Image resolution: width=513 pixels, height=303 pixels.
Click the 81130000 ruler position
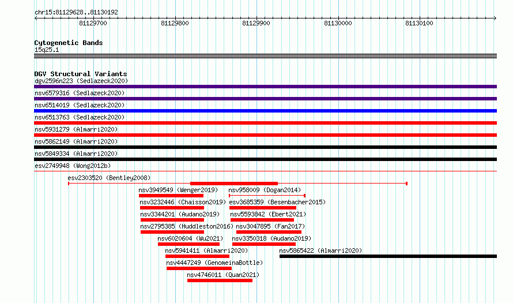pyautogui.click(x=338, y=23)
